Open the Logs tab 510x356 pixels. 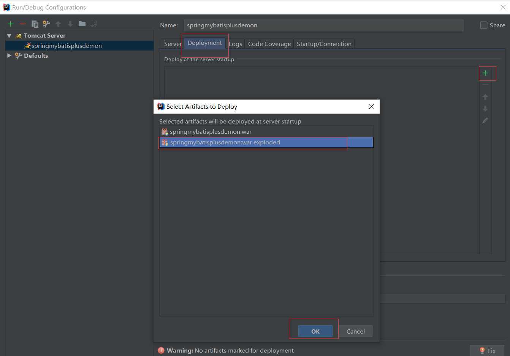[x=235, y=44]
